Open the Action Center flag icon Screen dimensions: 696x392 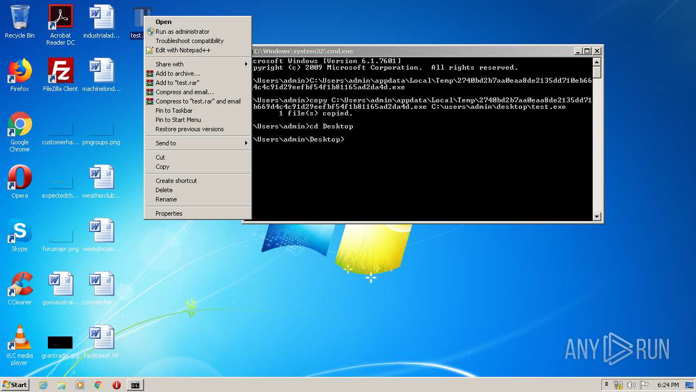pyautogui.click(x=644, y=385)
